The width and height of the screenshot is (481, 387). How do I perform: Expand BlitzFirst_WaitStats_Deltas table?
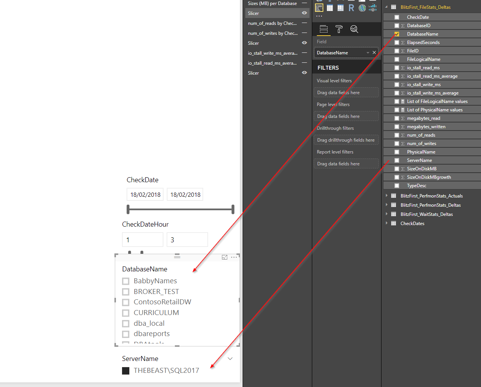386,214
